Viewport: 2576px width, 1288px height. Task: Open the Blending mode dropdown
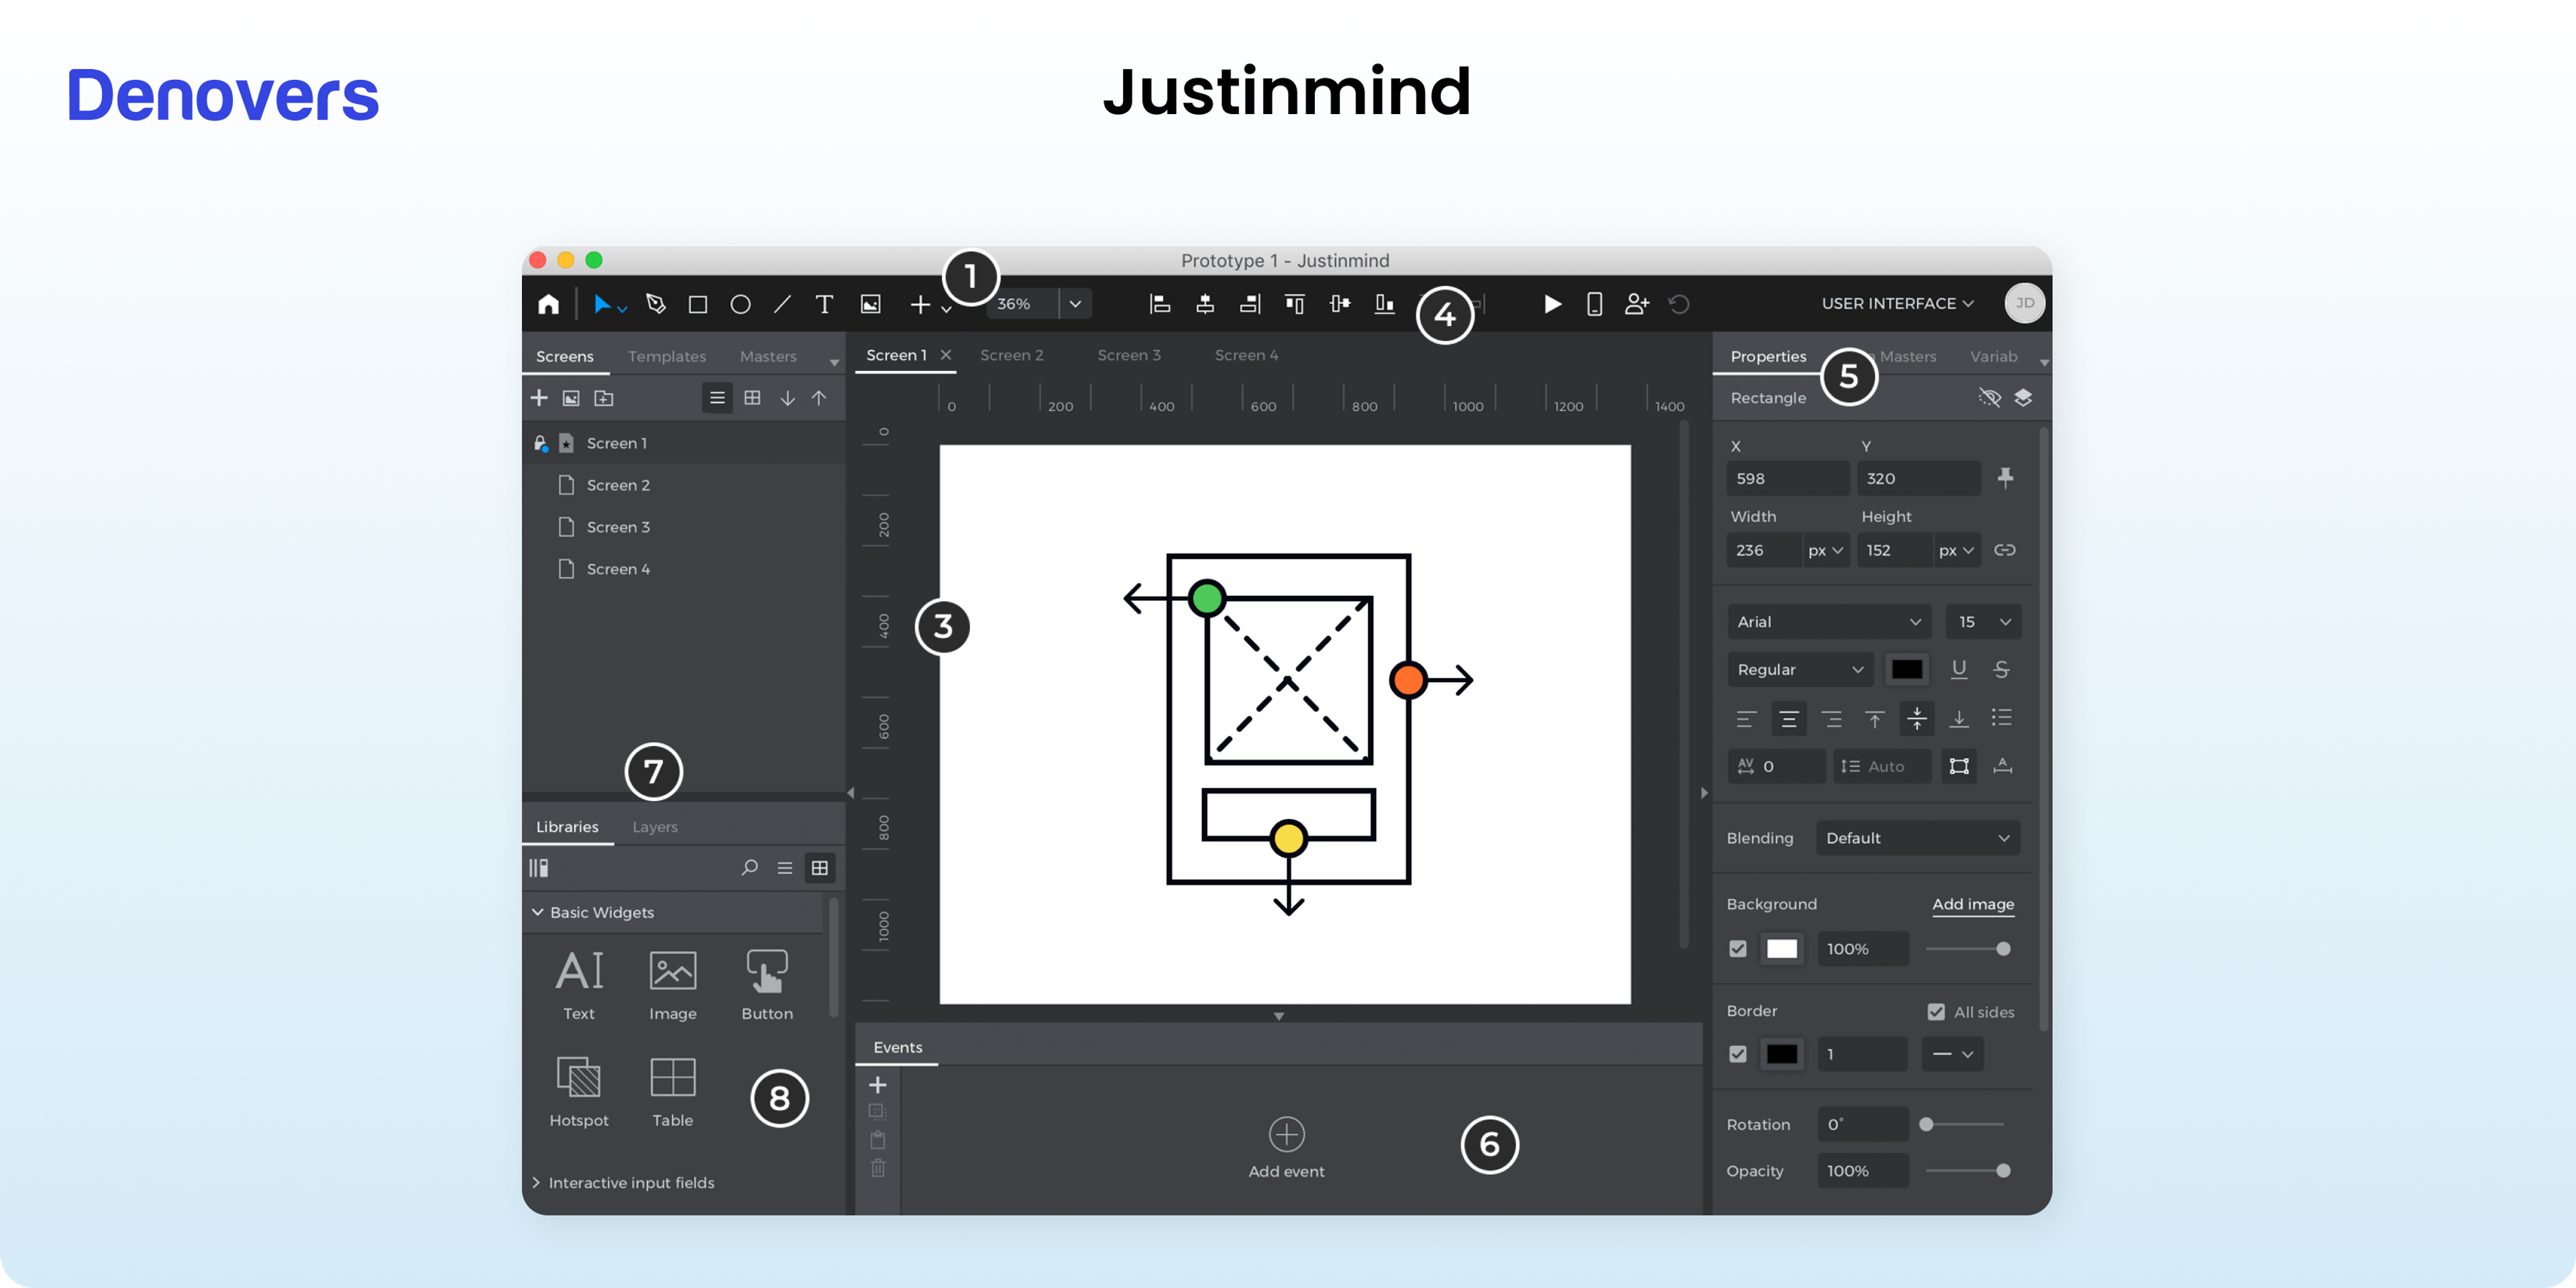(1917, 838)
